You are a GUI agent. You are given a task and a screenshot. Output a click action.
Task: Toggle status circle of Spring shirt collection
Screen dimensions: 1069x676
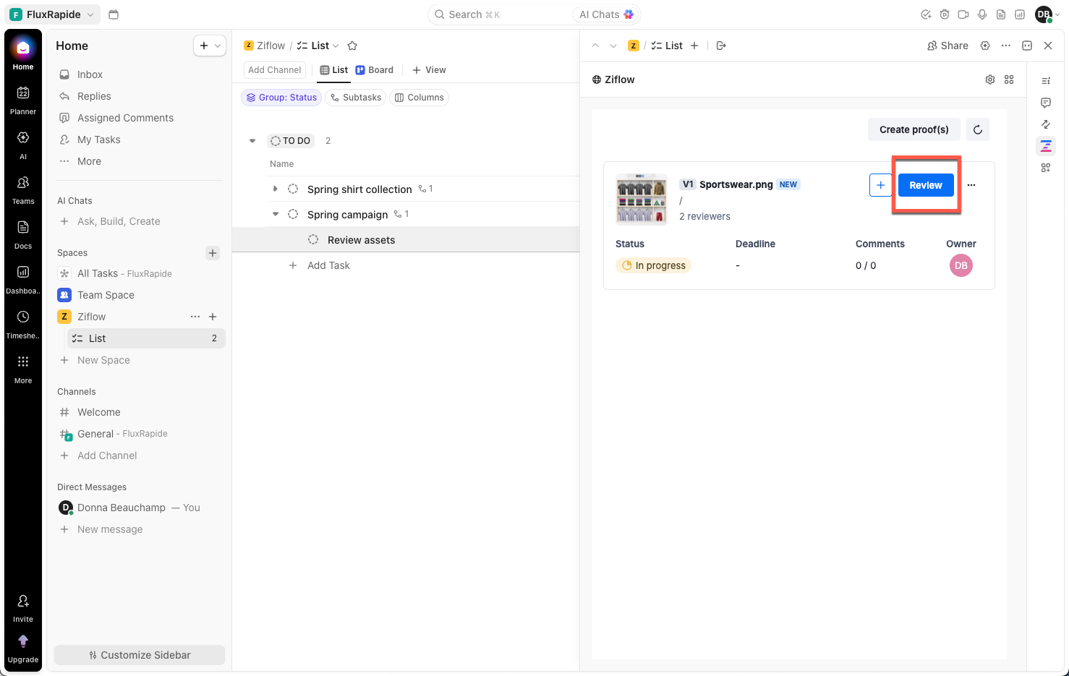(293, 189)
